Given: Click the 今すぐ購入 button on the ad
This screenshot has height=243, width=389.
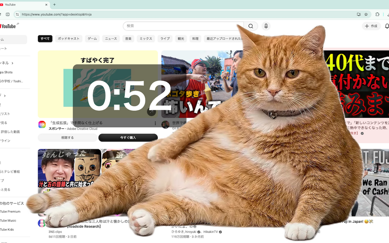Looking at the screenshot, I should (x=128, y=137).
